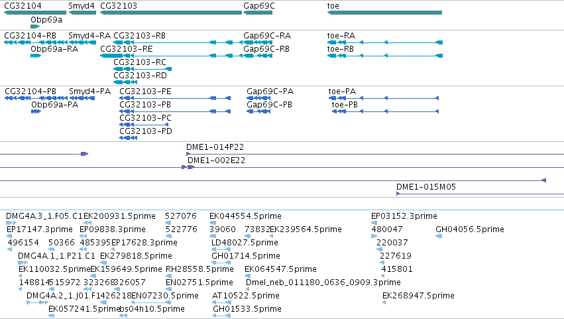
Task: Click the Gap69C-RA transcript label
Action: pyautogui.click(x=267, y=36)
